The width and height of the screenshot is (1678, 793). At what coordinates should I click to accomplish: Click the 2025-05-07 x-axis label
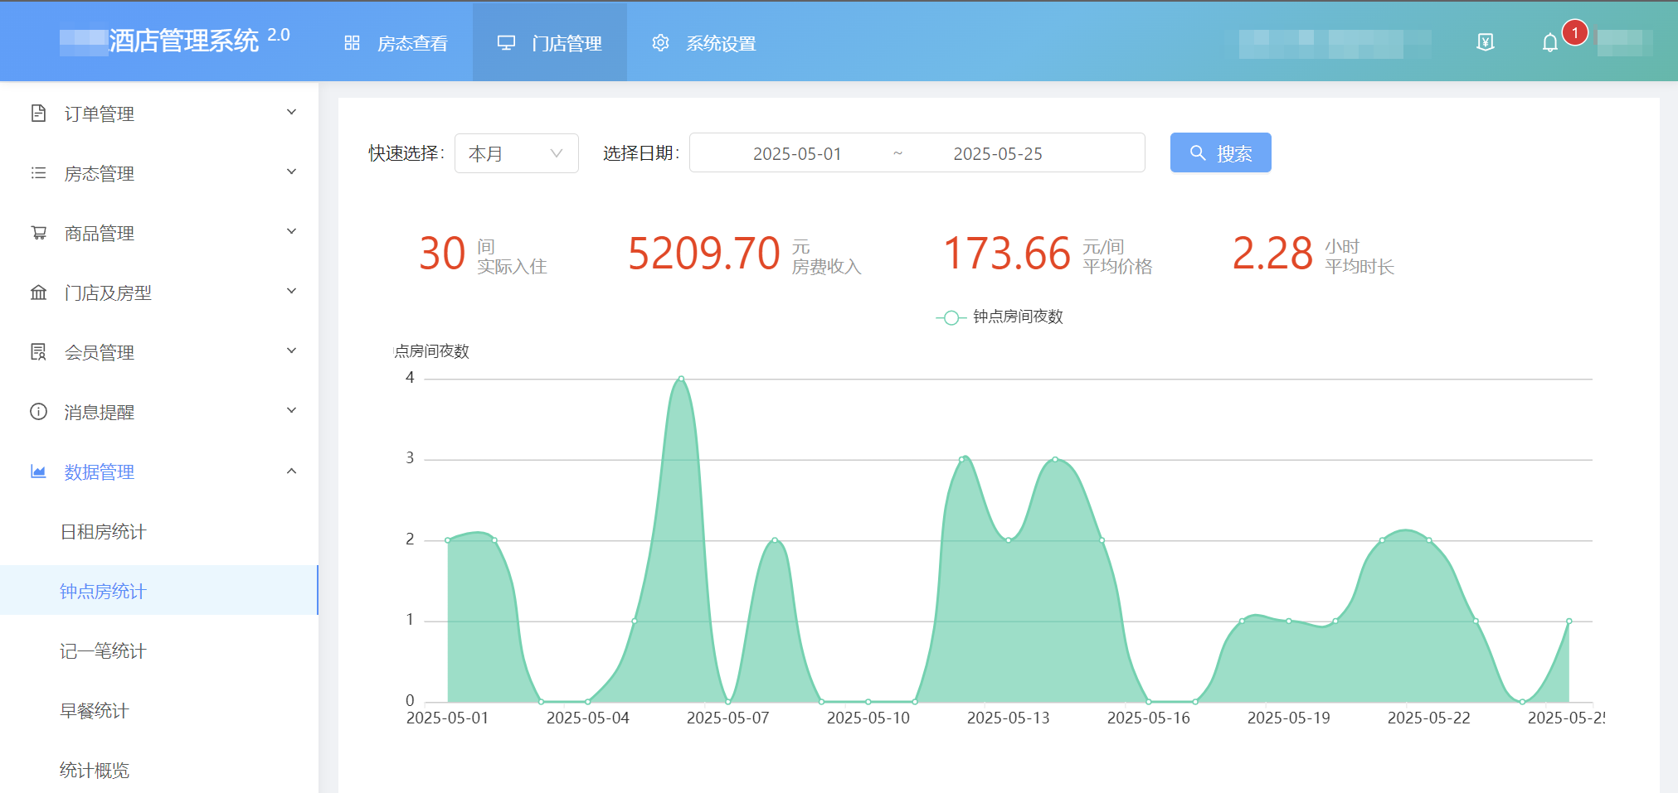click(x=727, y=718)
